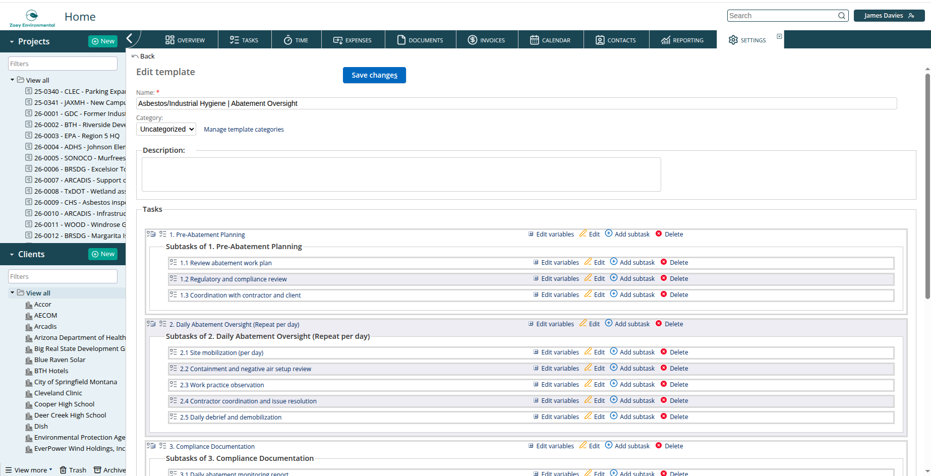
Task: Delete 2.1 Site mobilization subtask
Action: coord(674,352)
